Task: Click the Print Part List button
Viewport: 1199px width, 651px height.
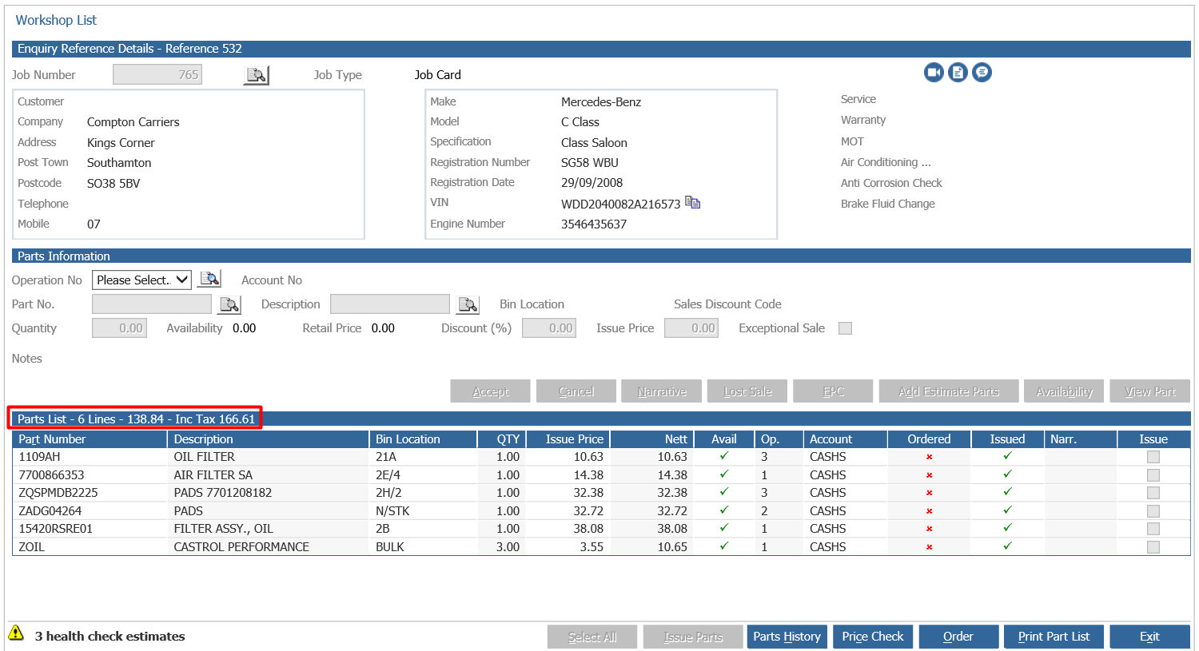Action: [x=1054, y=637]
